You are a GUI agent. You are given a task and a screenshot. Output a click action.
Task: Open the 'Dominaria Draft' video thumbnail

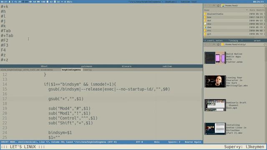[215, 105]
